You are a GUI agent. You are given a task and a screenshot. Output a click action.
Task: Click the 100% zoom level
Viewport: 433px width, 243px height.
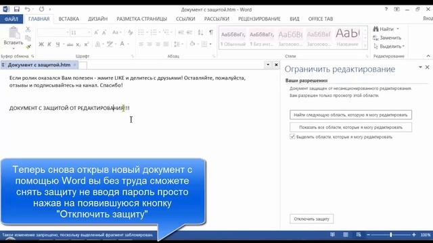426,235
